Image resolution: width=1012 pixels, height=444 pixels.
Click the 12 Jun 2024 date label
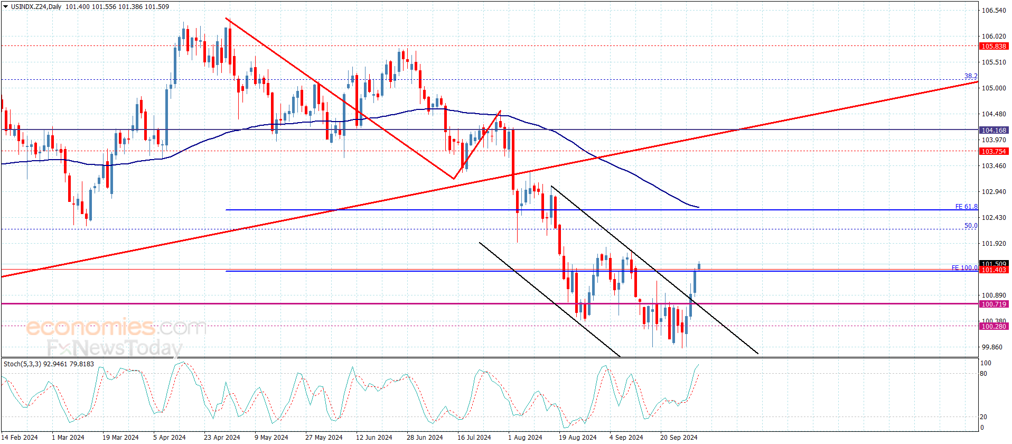pyautogui.click(x=374, y=437)
